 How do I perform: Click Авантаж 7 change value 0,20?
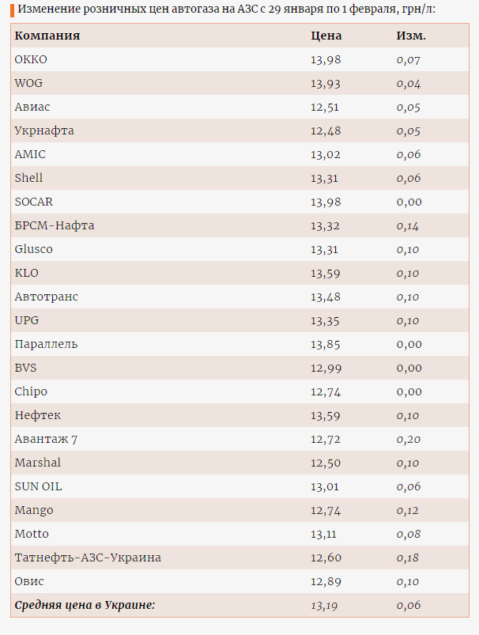408,439
